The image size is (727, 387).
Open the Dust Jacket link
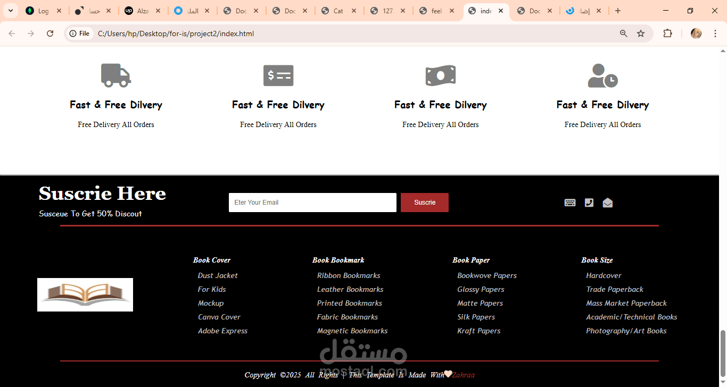[218, 275]
